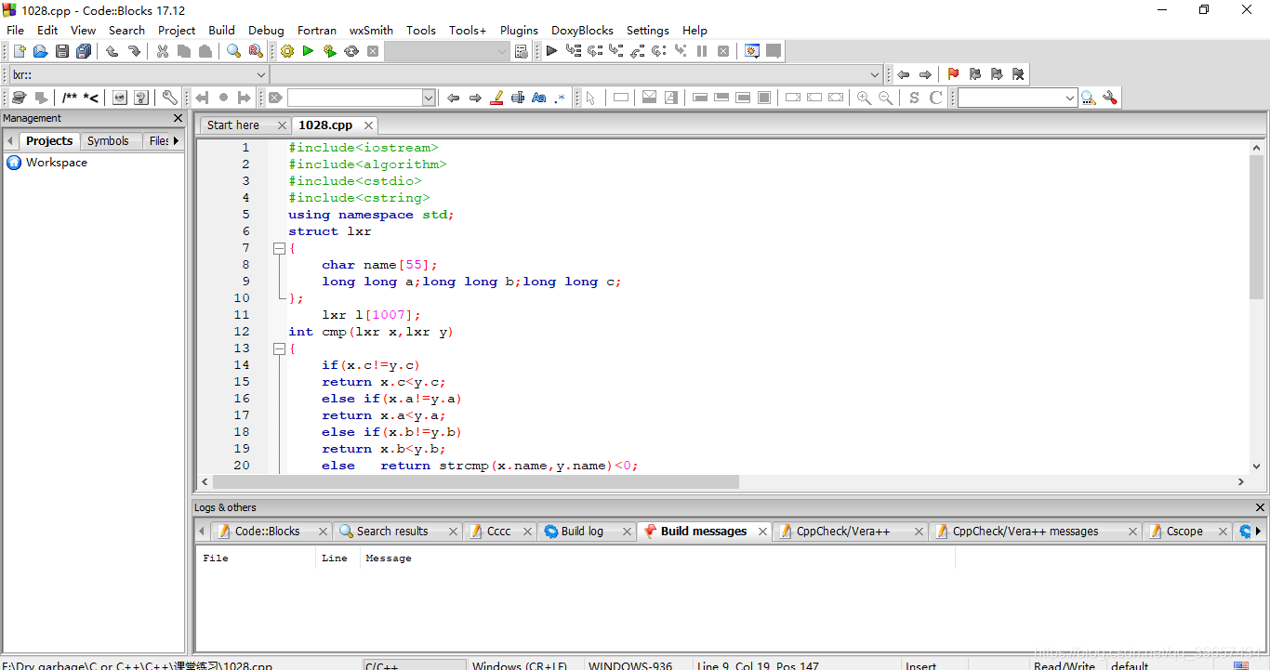Collapse the struct lxr code fold
Image resolution: width=1270 pixels, height=670 pixels.
278,248
